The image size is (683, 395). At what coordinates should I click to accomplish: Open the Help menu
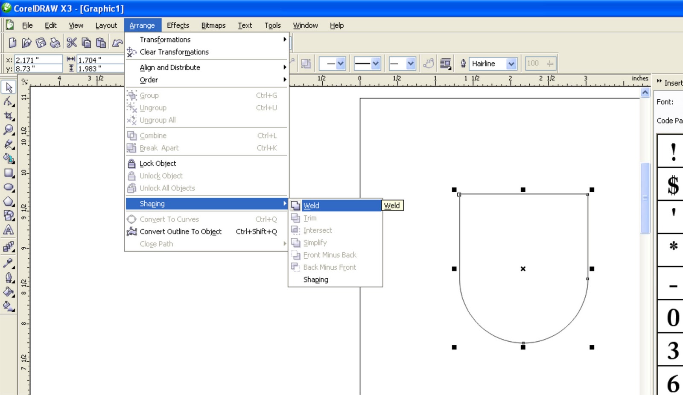coord(337,26)
